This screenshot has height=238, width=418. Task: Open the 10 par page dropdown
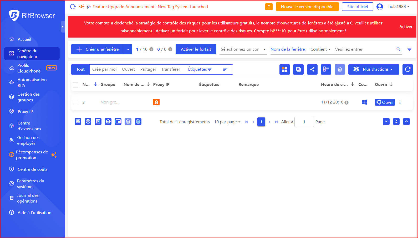[227, 122]
